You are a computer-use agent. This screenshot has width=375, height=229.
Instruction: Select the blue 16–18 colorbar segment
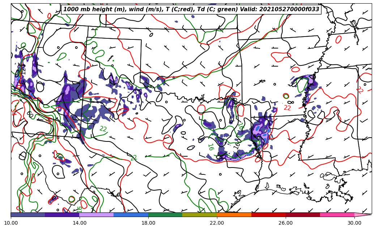pyautogui.click(x=131, y=215)
